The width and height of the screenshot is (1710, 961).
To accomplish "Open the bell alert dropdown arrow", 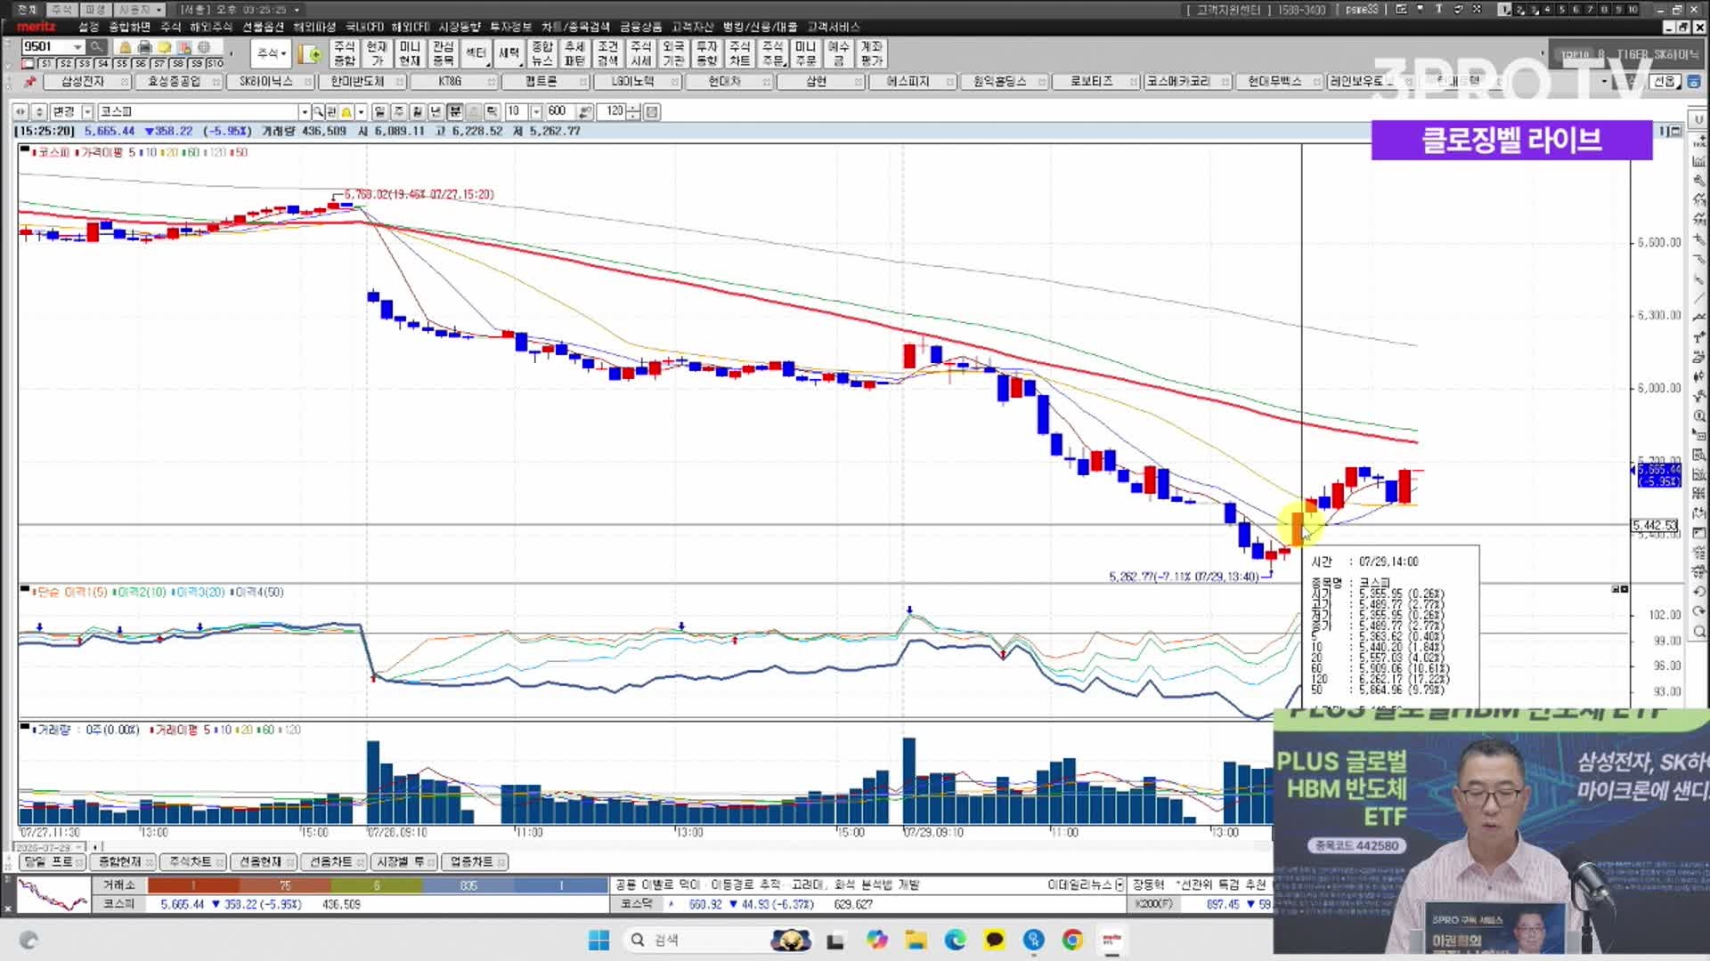I will pyautogui.click(x=361, y=111).
